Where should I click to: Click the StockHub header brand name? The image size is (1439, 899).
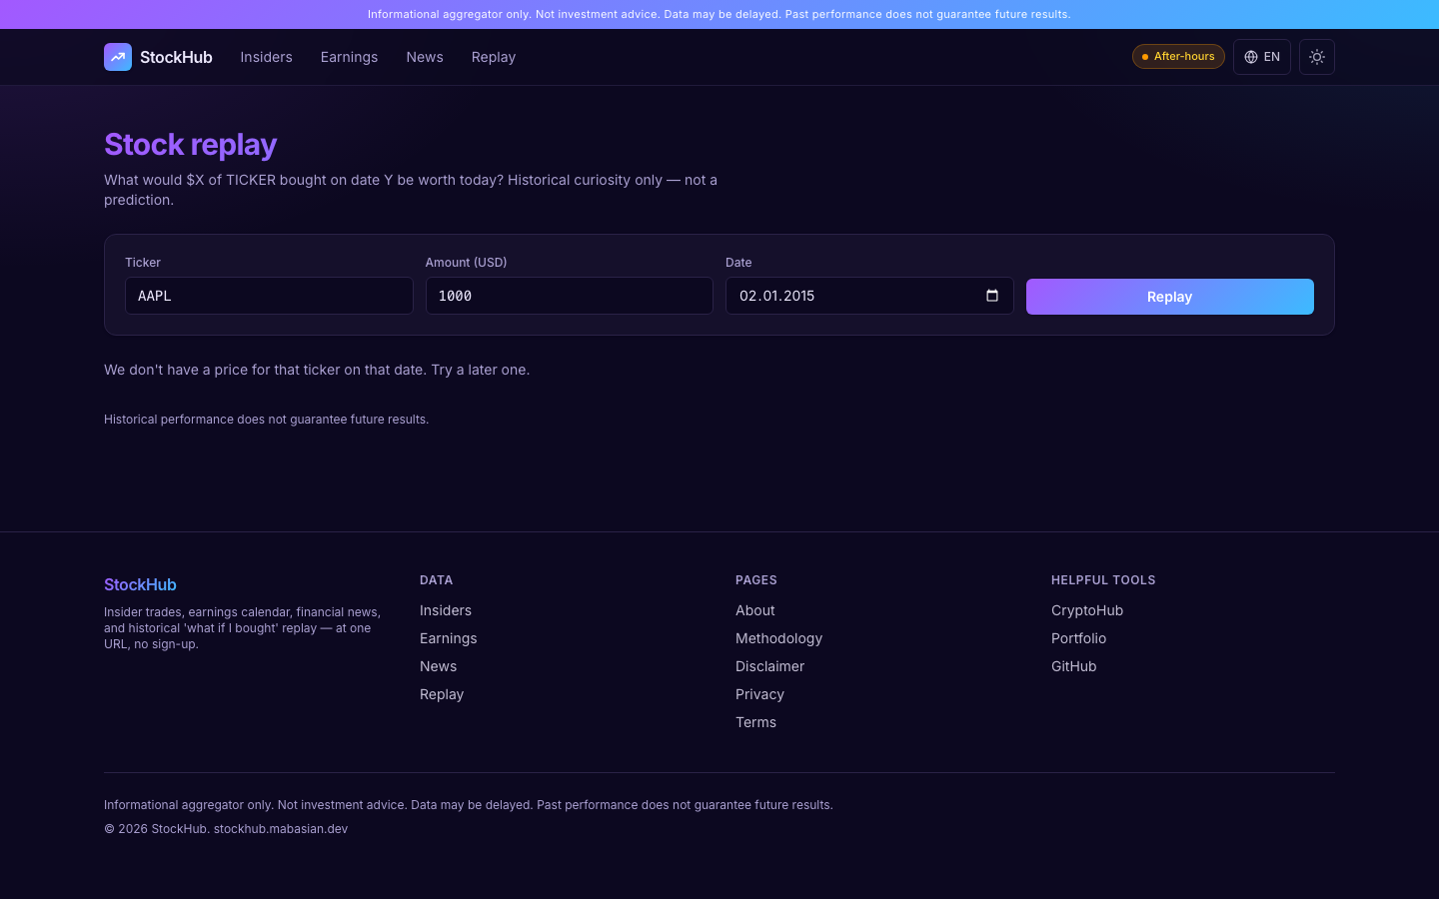[x=176, y=57]
